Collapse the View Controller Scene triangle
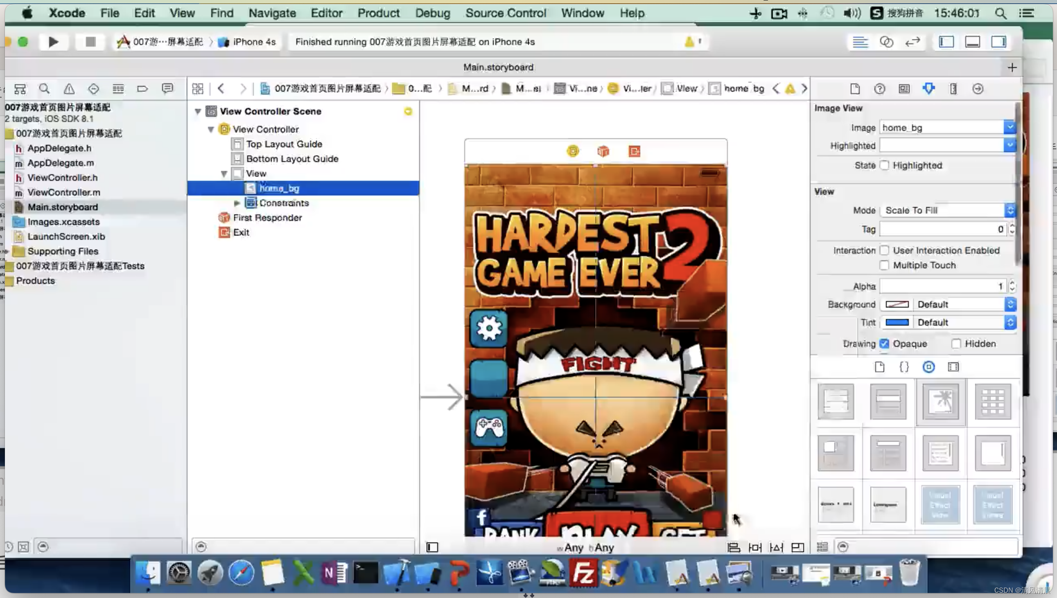The width and height of the screenshot is (1057, 598). (198, 111)
